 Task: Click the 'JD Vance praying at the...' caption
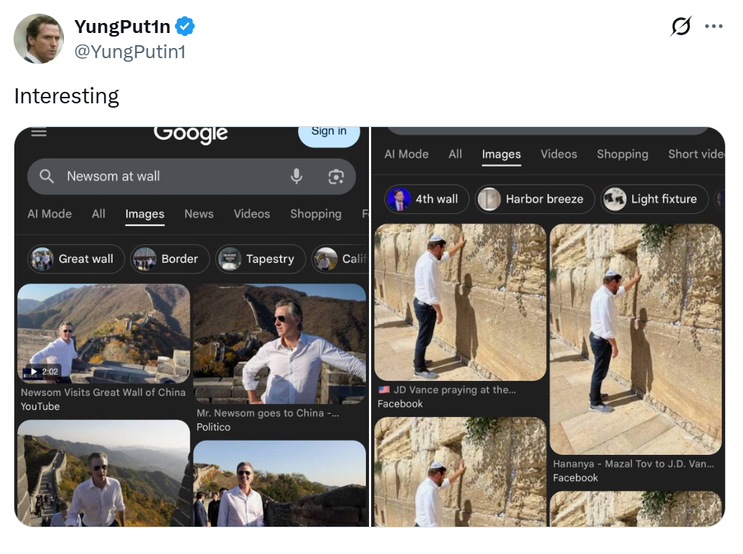click(x=454, y=390)
